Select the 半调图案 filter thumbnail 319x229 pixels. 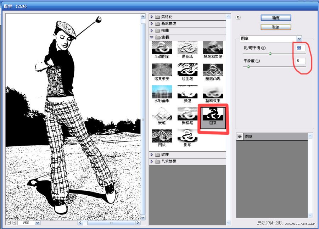pos(162,48)
